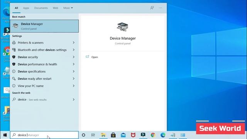The image size is (247, 139).
Task: Expand the device web results chevron
Action: coord(74,100)
